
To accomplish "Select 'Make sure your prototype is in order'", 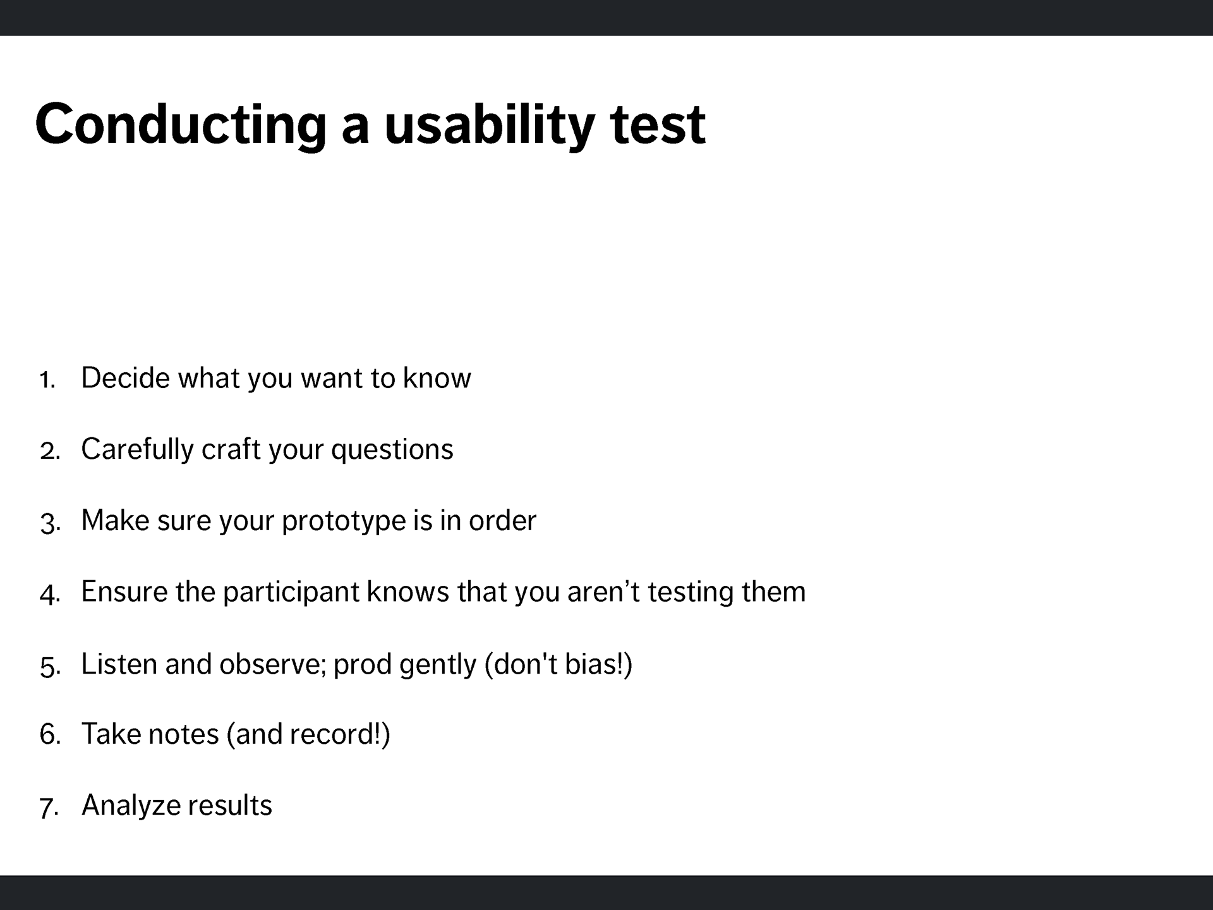I will pyautogui.click(x=309, y=521).
